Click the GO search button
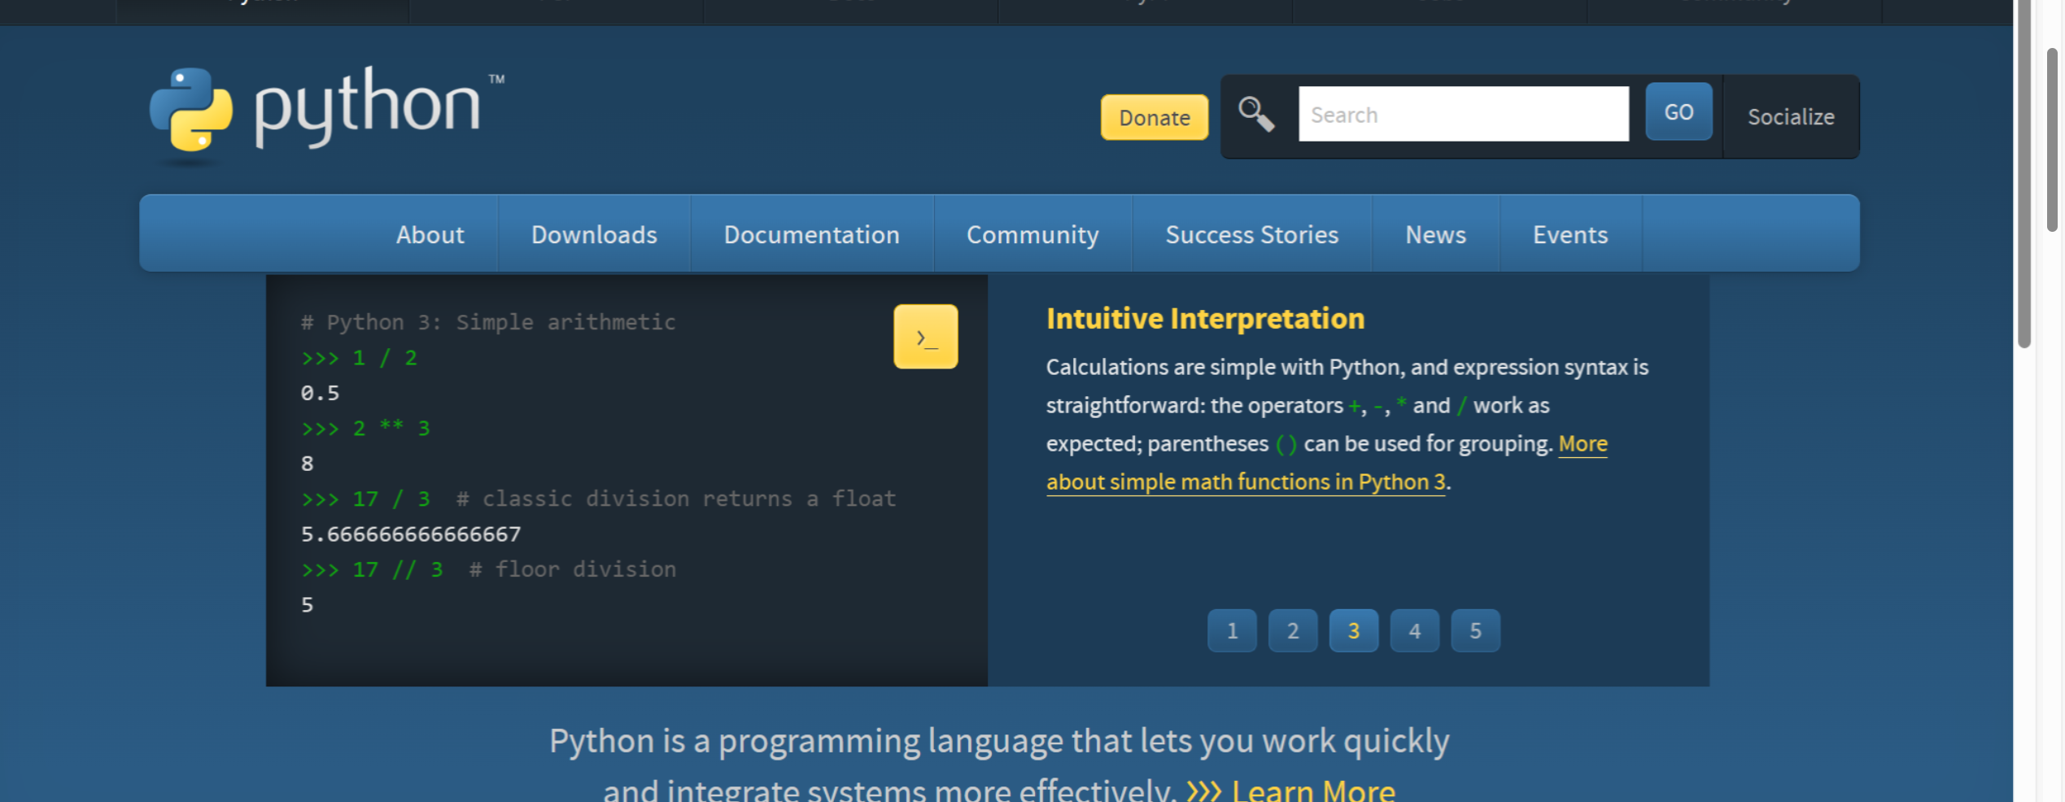Image resolution: width=2065 pixels, height=802 pixels. 1678,112
